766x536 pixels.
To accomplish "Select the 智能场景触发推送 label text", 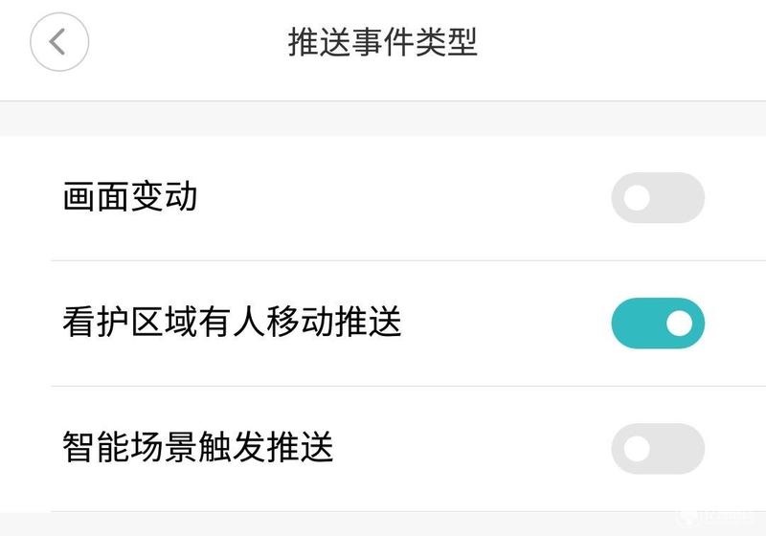I will 198,447.
